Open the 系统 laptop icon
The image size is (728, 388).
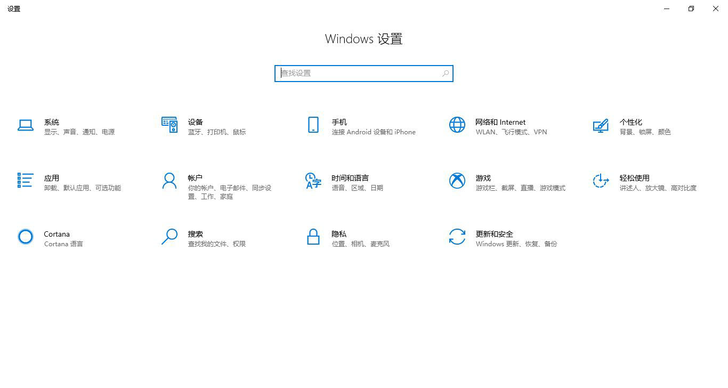coord(26,125)
